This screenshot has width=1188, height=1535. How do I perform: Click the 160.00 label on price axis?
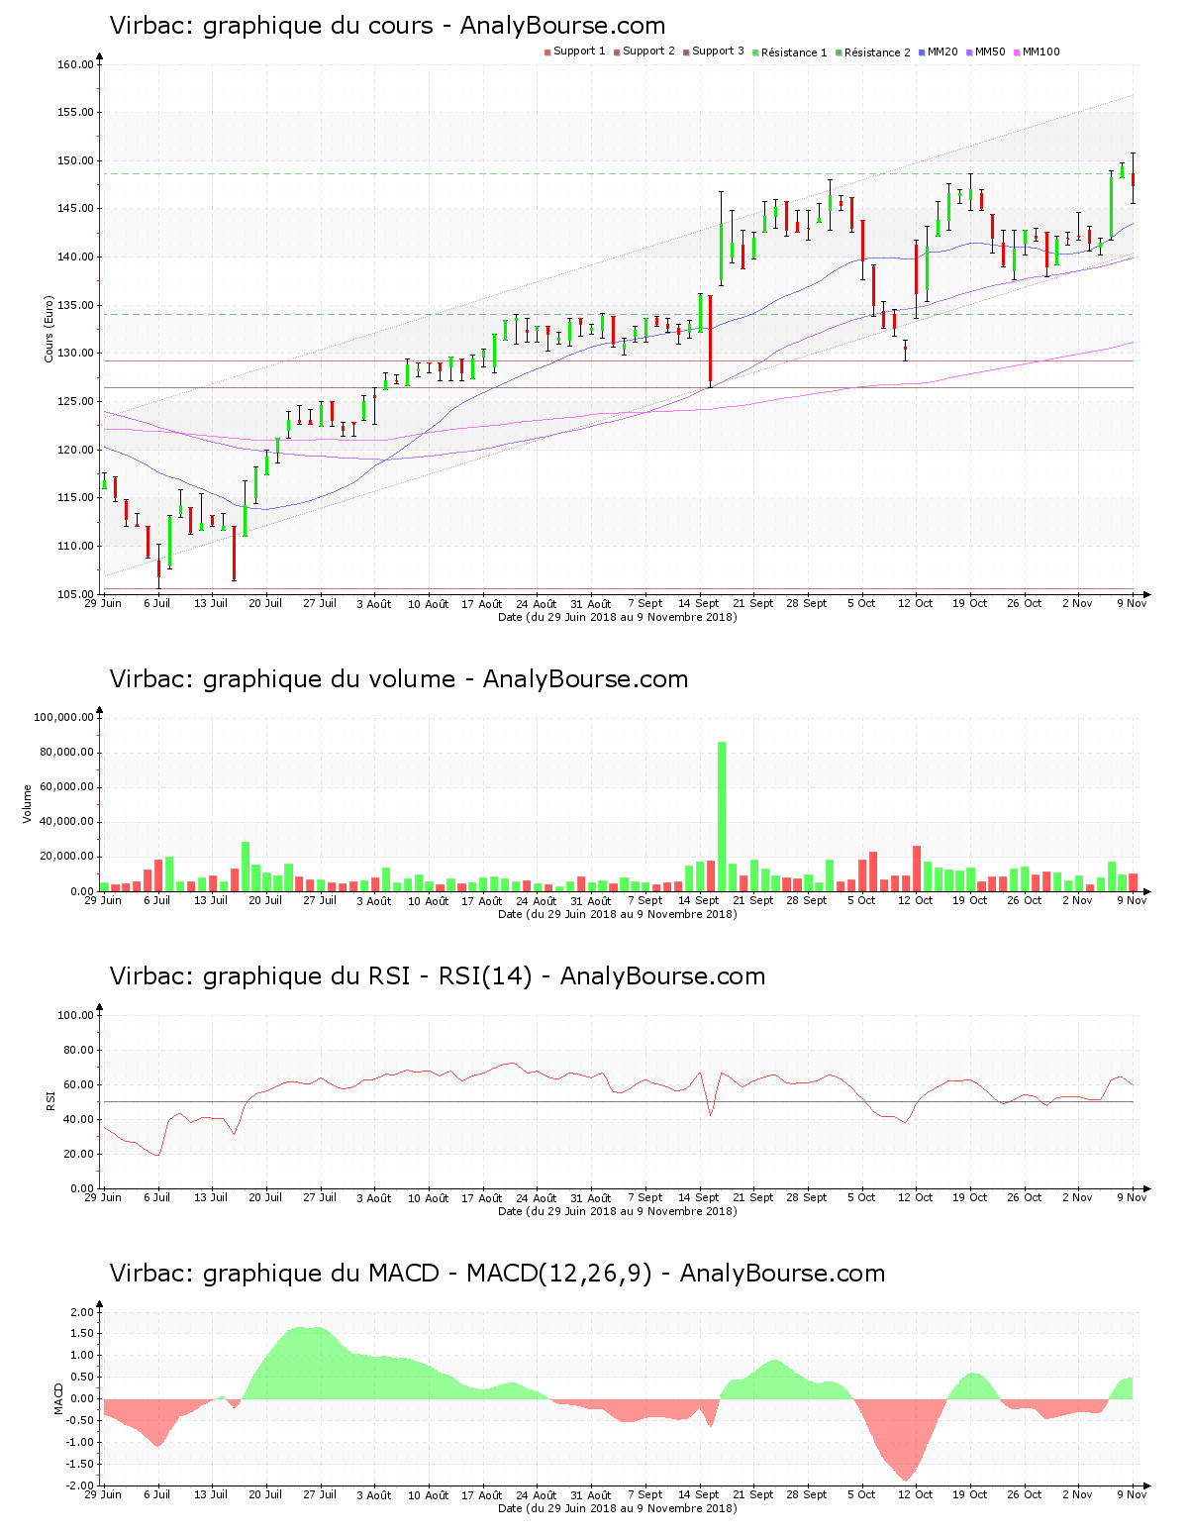(75, 64)
